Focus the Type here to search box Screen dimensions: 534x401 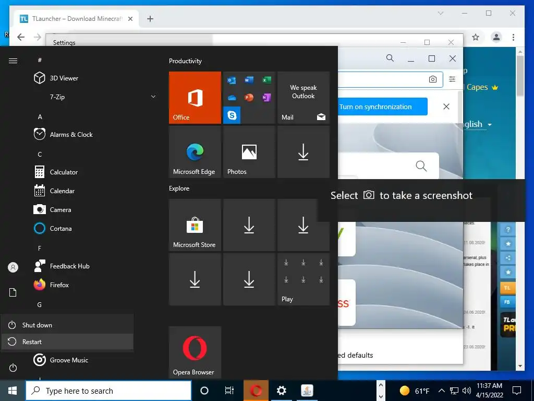click(108, 391)
